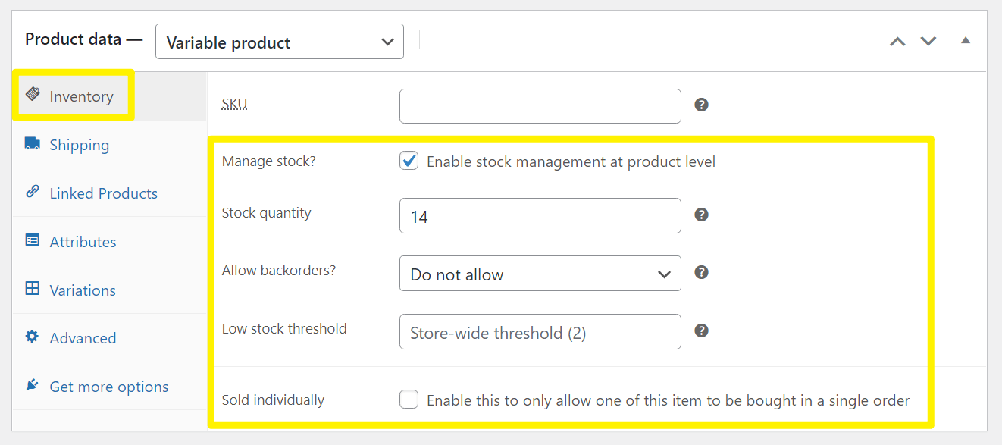1002x445 pixels.
Task: Move Product data panel down with arrow
Action: tap(928, 41)
